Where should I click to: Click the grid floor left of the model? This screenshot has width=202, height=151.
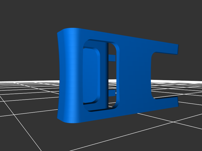coord(28,100)
